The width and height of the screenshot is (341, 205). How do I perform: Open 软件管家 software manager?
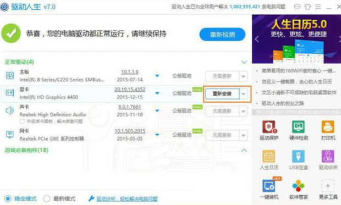298,189
